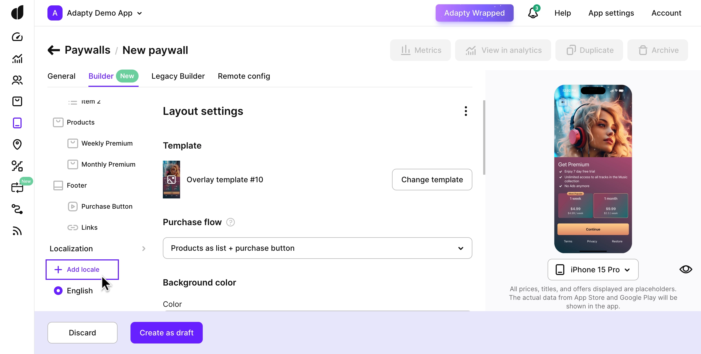
Task: Open the dashboard gauge icon in sidebar
Action: (x=17, y=37)
